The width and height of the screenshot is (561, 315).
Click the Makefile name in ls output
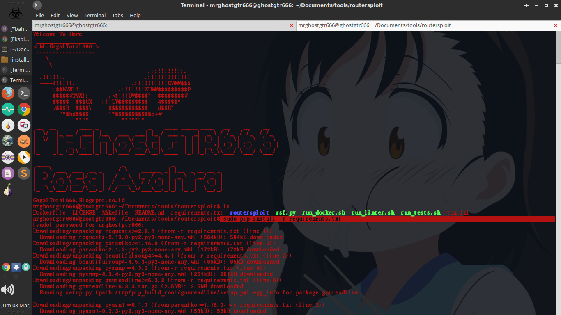click(x=115, y=212)
